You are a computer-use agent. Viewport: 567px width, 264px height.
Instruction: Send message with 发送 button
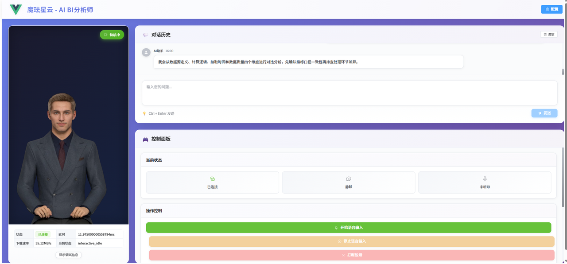coord(544,113)
